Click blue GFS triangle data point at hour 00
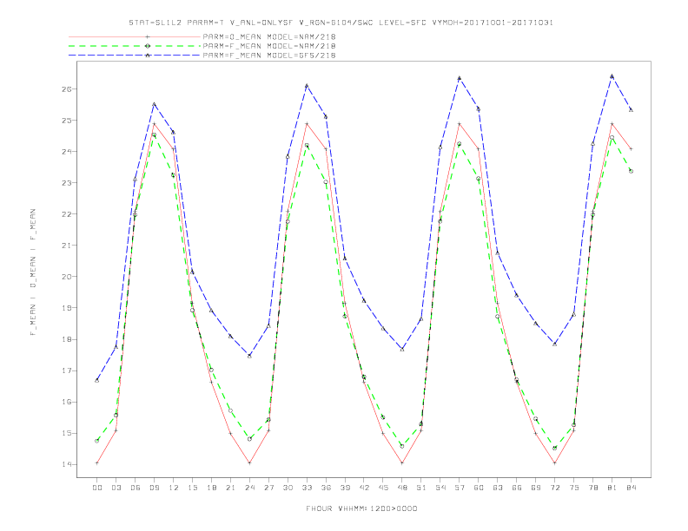 97,380
